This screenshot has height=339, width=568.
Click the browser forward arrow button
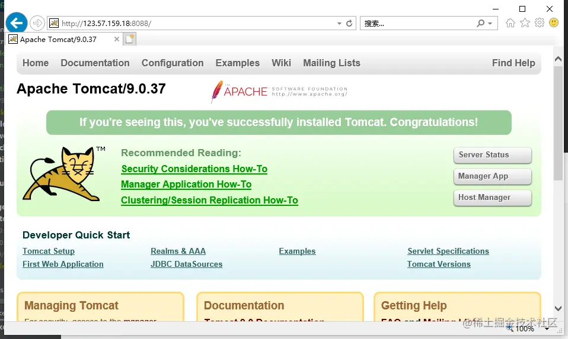click(37, 24)
